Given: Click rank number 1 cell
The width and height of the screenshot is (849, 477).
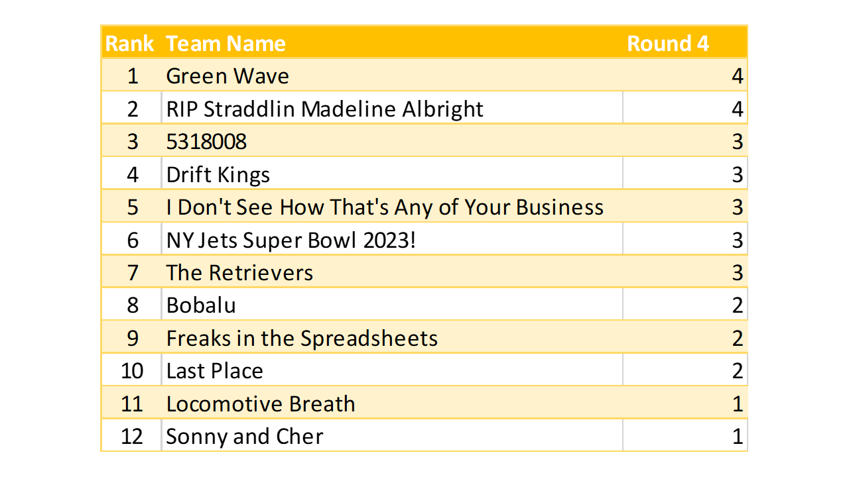Looking at the screenshot, I should [132, 76].
